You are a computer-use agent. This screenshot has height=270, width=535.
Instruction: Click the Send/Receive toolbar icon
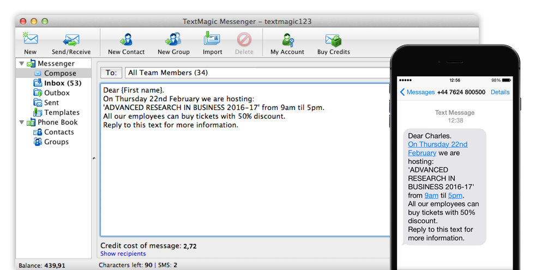pyautogui.click(x=71, y=40)
